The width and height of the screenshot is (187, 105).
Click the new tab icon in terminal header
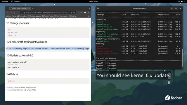pos(98,8)
